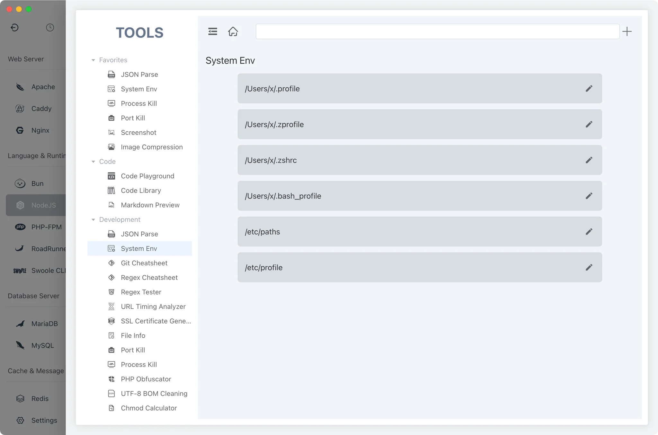Image resolution: width=658 pixels, height=435 pixels.
Task: Open Code Library
Action: click(x=139, y=191)
